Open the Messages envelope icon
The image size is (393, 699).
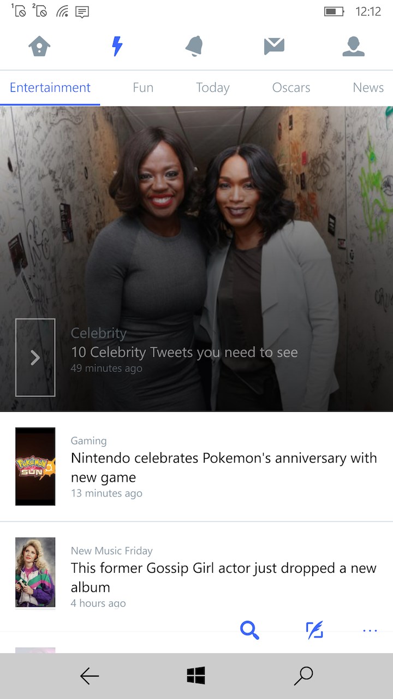click(274, 46)
